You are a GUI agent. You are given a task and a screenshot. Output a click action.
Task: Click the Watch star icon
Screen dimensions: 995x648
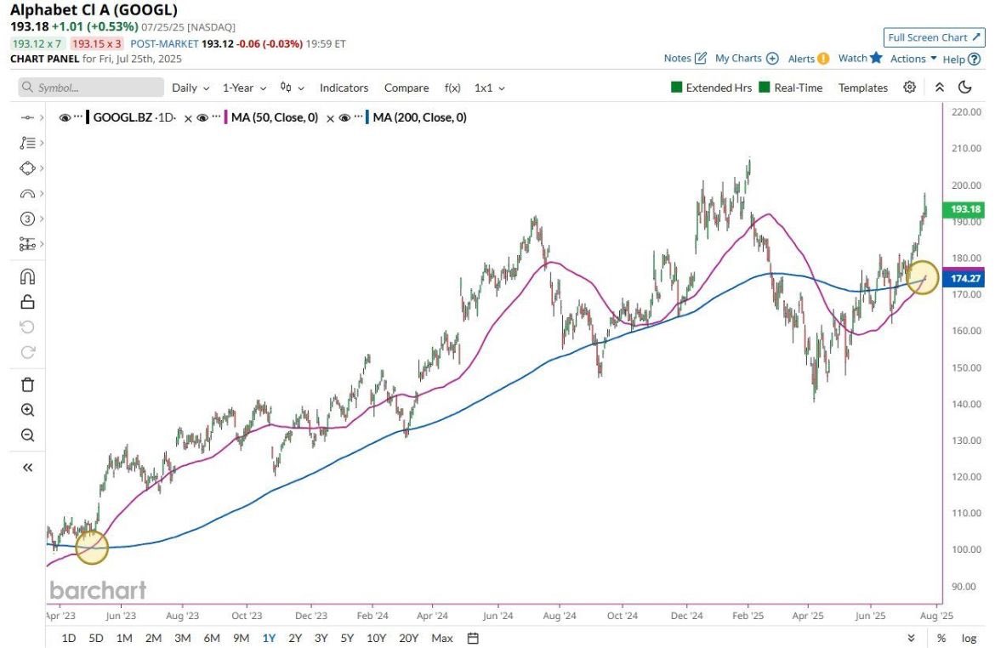(876, 58)
